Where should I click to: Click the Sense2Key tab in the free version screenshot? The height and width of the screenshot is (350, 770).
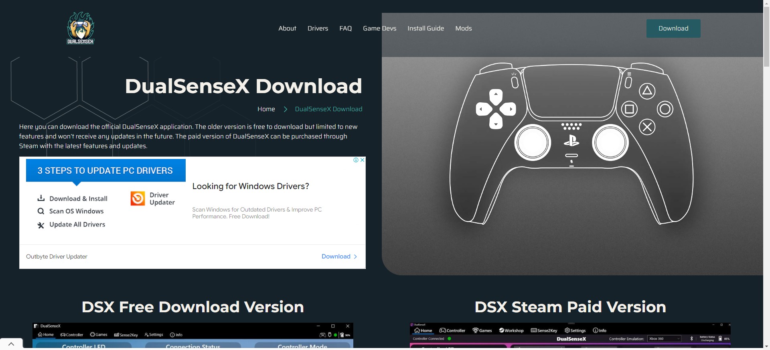[x=126, y=335]
